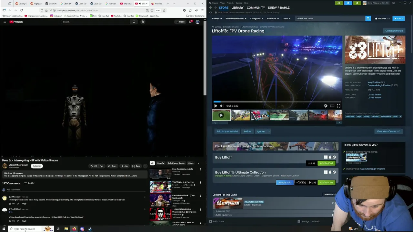Screen dimensions: 413x232
Task: Open Steam notifications bell icon
Action: pos(357,3)
